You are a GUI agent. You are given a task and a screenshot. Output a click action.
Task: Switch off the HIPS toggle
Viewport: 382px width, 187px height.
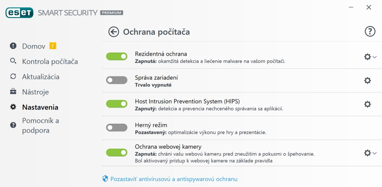coord(117,104)
